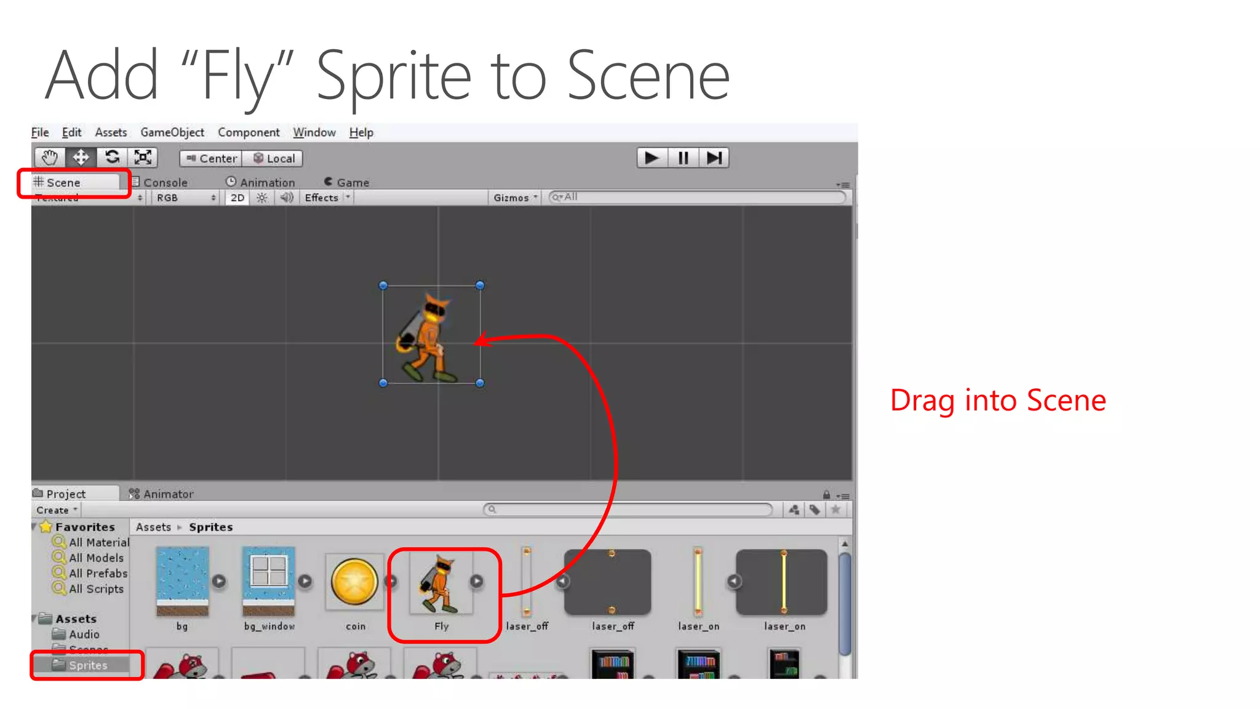Click Sprites in the breadcrumb
Viewport: 1260px width, 709px height.
pos(211,527)
